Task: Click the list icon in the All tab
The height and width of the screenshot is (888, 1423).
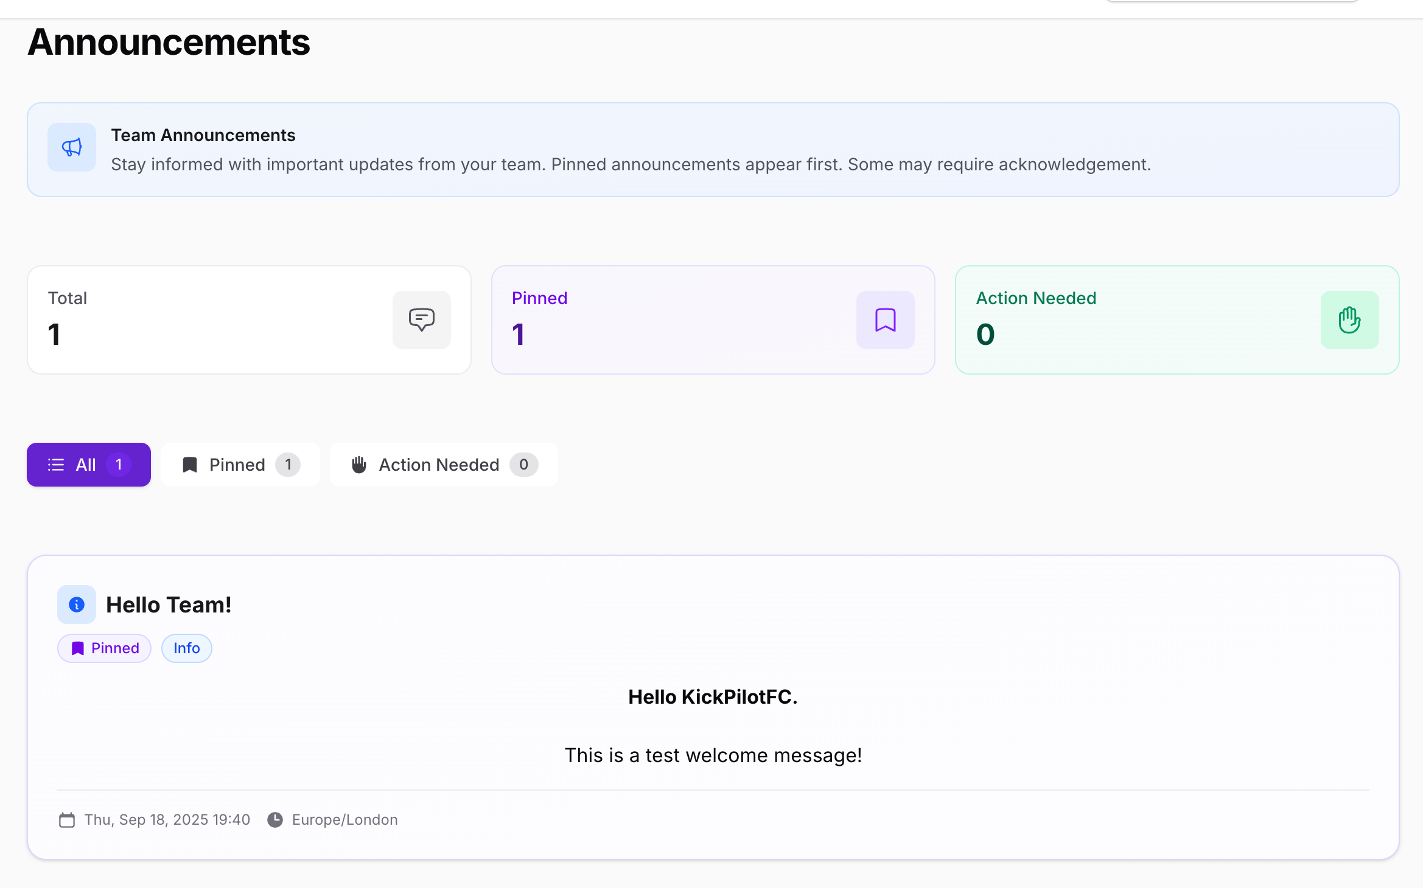Action: 56,465
